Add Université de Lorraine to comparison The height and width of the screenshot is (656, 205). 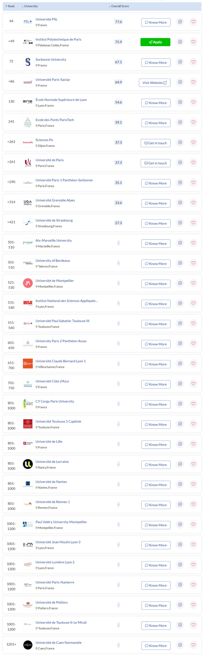(180, 464)
